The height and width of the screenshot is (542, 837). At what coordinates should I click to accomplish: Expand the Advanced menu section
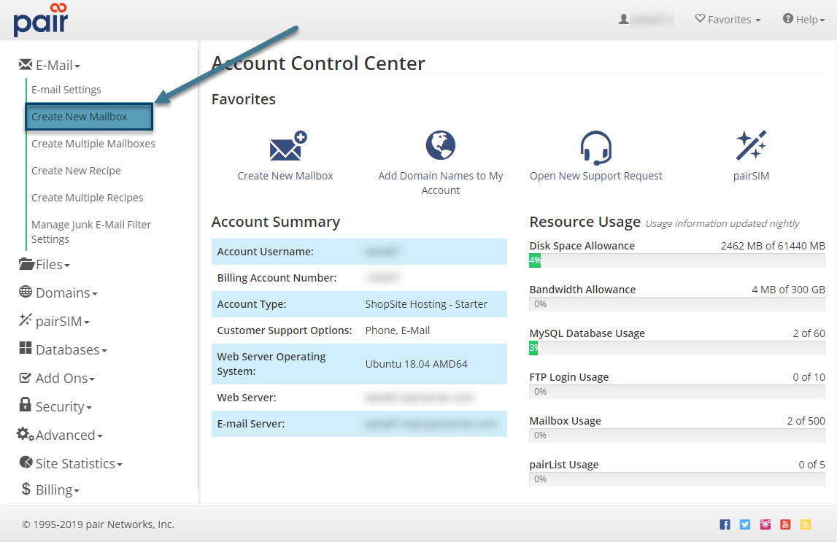tap(60, 435)
